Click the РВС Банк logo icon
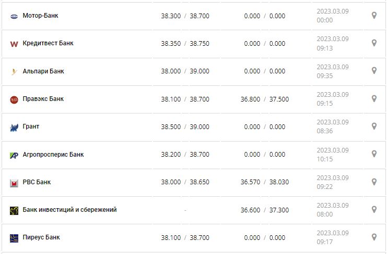This screenshot has height=254, width=387. pyautogui.click(x=14, y=183)
